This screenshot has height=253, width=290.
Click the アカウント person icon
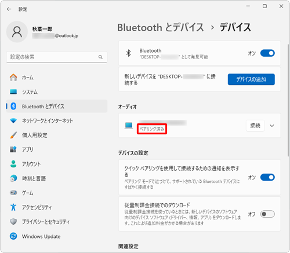(13, 164)
